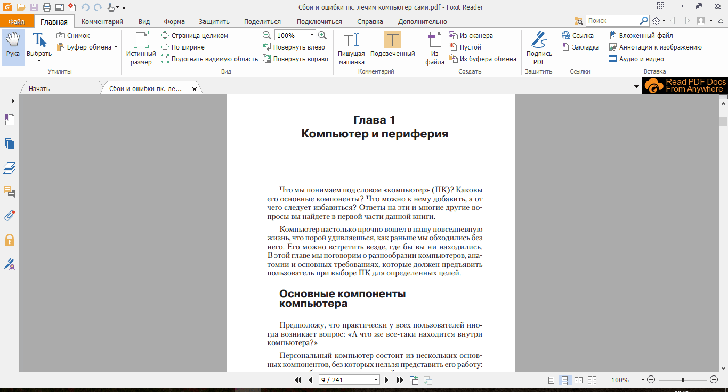Image resolution: width=728 pixels, height=392 pixels.
Task: Activate the Подсвеченный highlight tool
Action: (392, 47)
